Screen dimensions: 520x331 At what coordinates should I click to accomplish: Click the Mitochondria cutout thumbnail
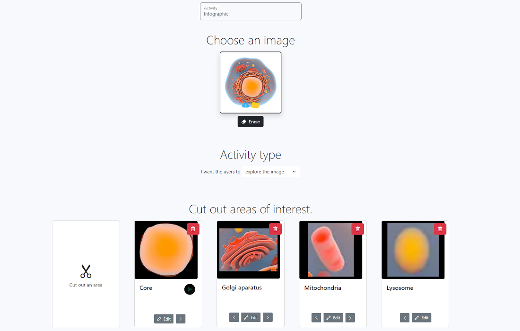click(330, 250)
